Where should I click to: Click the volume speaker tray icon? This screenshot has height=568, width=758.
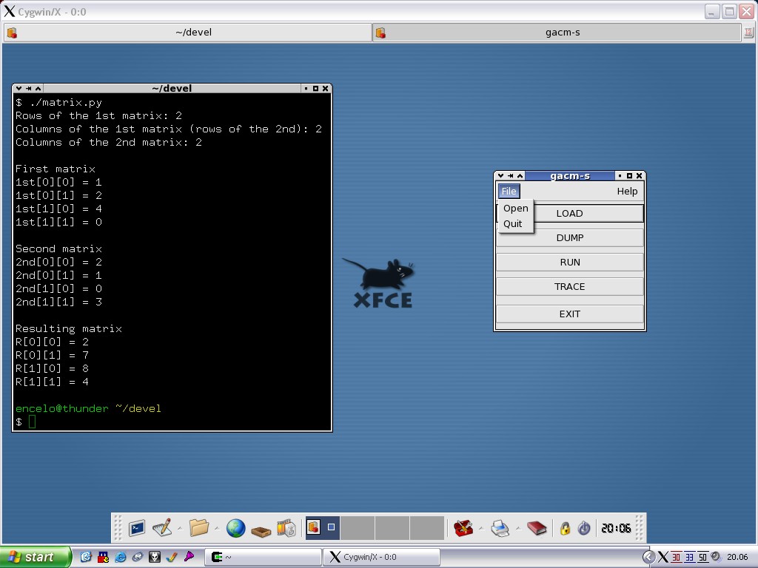click(716, 557)
